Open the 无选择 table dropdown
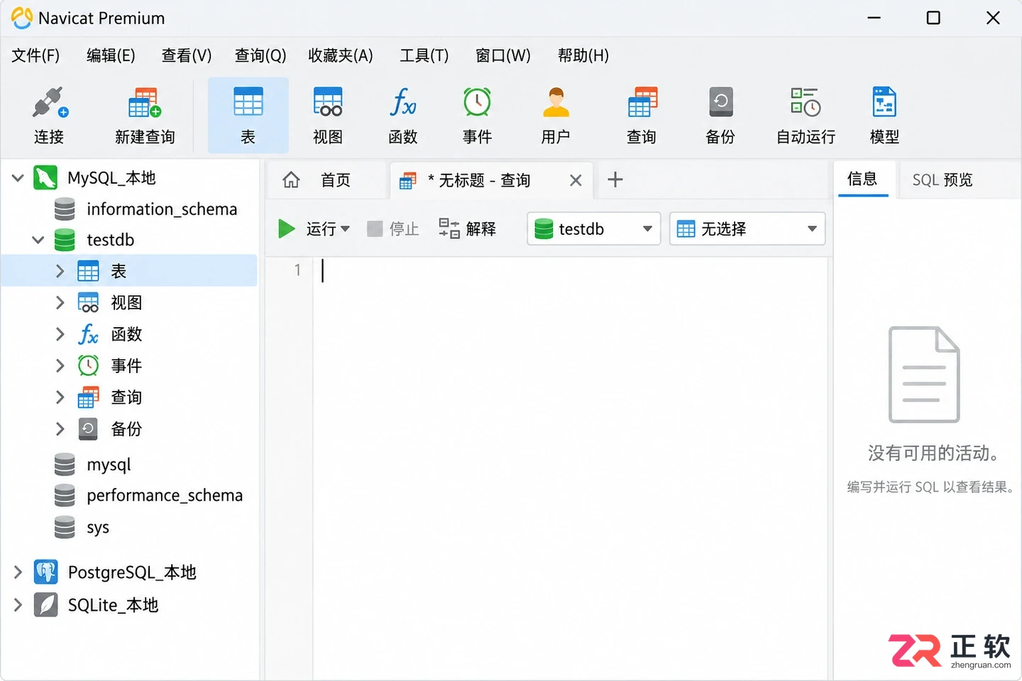Image resolution: width=1022 pixels, height=681 pixels. (747, 228)
